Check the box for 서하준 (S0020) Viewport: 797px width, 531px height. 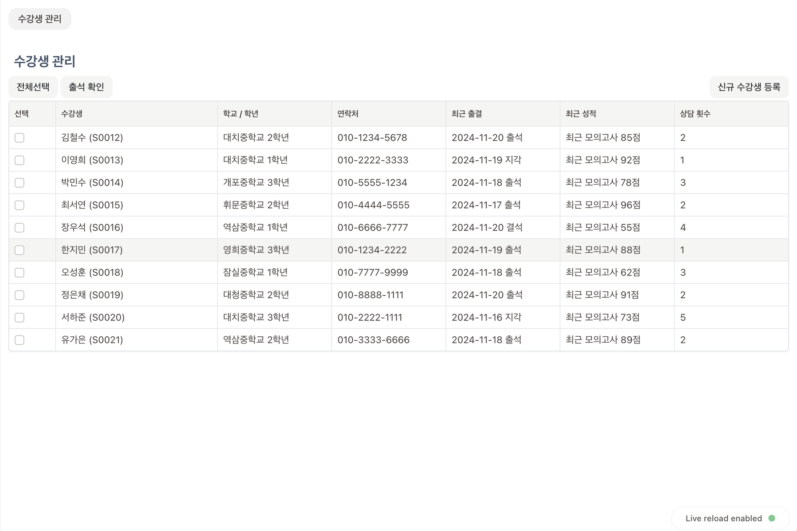pyautogui.click(x=20, y=318)
